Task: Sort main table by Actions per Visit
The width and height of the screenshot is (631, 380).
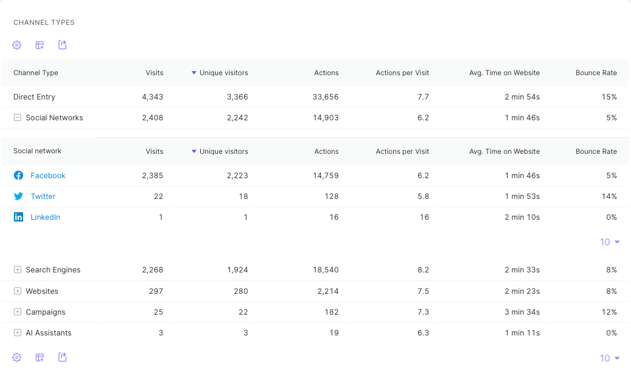Action: pos(403,73)
